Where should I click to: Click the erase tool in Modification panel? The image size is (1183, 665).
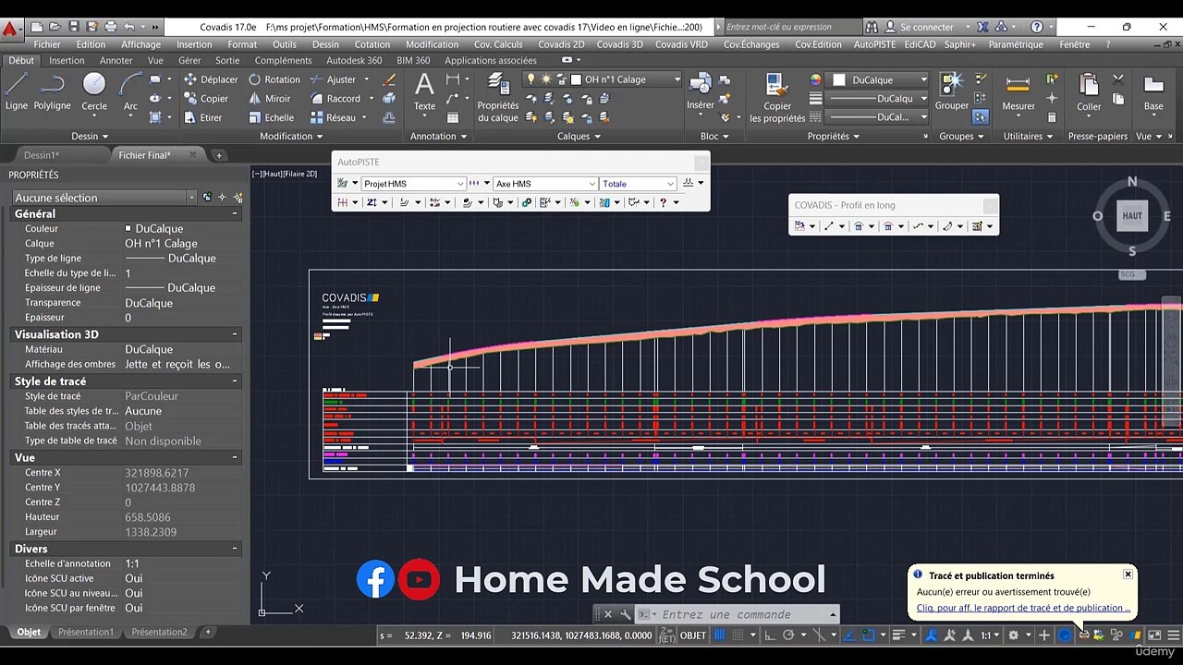tap(389, 79)
